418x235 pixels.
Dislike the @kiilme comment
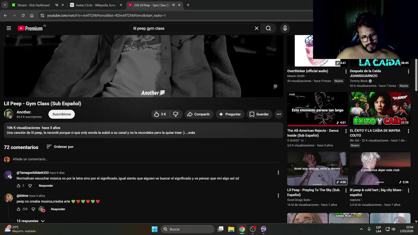click(33, 209)
